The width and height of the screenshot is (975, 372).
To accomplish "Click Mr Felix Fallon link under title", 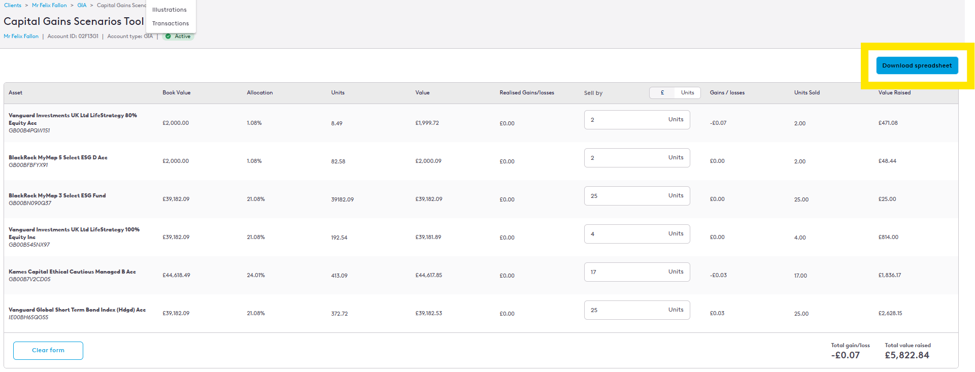I will point(21,36).
